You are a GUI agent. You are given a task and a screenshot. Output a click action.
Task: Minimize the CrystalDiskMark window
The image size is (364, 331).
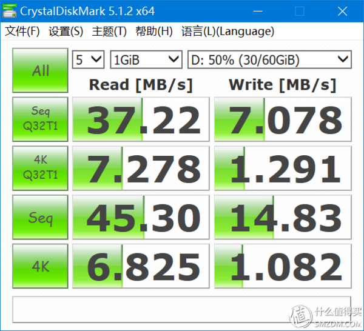(263, 12)
